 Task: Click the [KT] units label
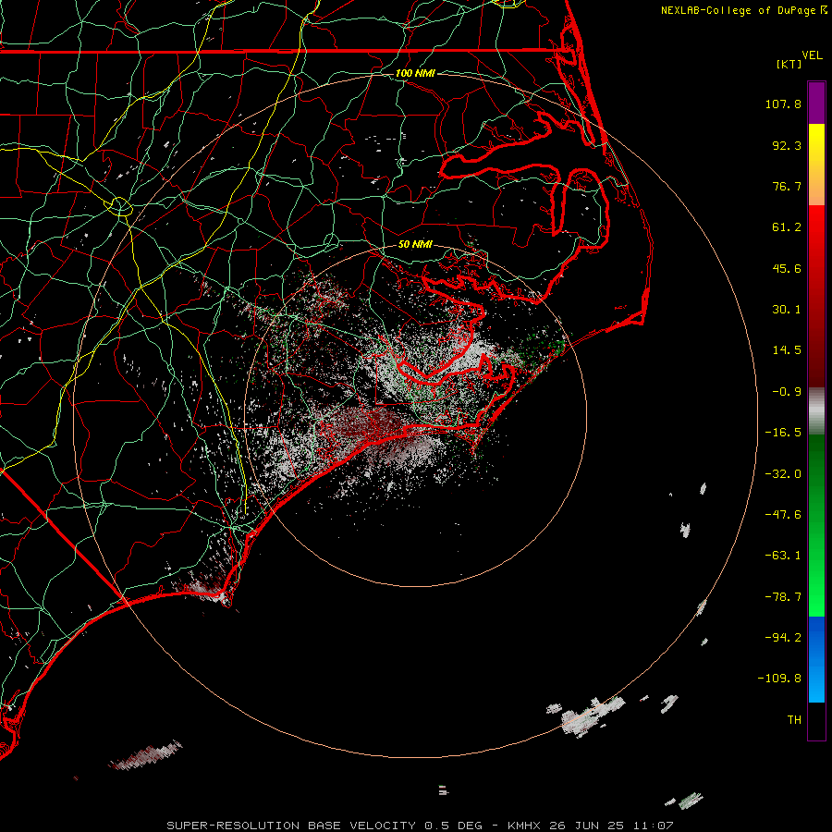[x=789, y=64]
